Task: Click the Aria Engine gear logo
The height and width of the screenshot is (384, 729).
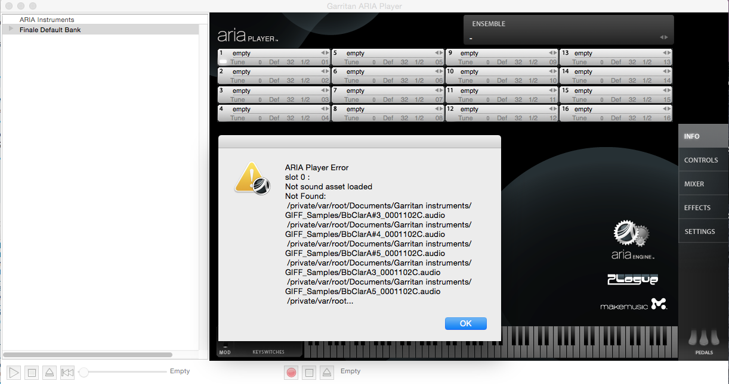Action: coord(630,233)
